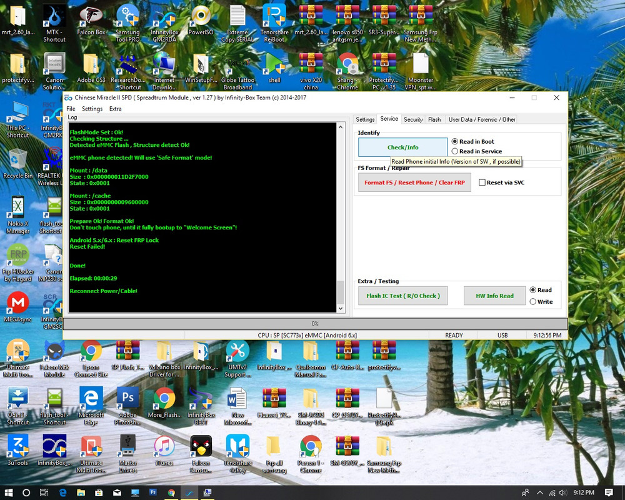Select the Samsung Tool PRO desktop icon

point(127,23)
